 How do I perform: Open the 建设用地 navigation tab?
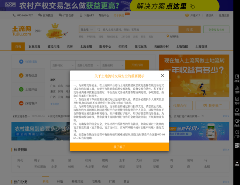(54, 47)
